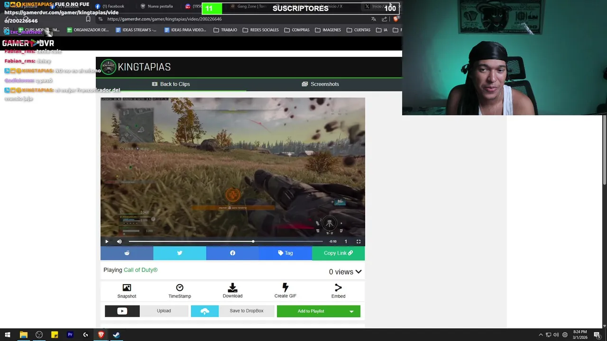Open the Add to Playlist dropdown arrow
Image resolution: width=607 pixels, height=341 pixels.
[x=351, y=311]
